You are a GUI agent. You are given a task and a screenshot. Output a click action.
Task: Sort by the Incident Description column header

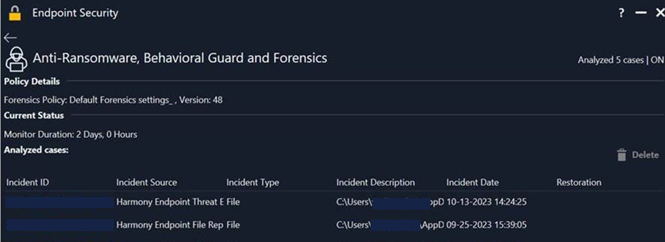[x=375, y=183]
